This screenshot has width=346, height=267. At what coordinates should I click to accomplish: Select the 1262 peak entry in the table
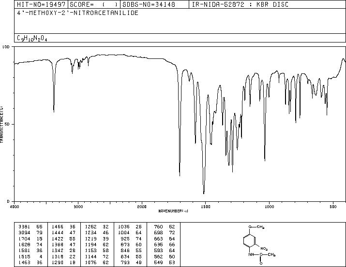pyautogui.click(x=97, y=227)
